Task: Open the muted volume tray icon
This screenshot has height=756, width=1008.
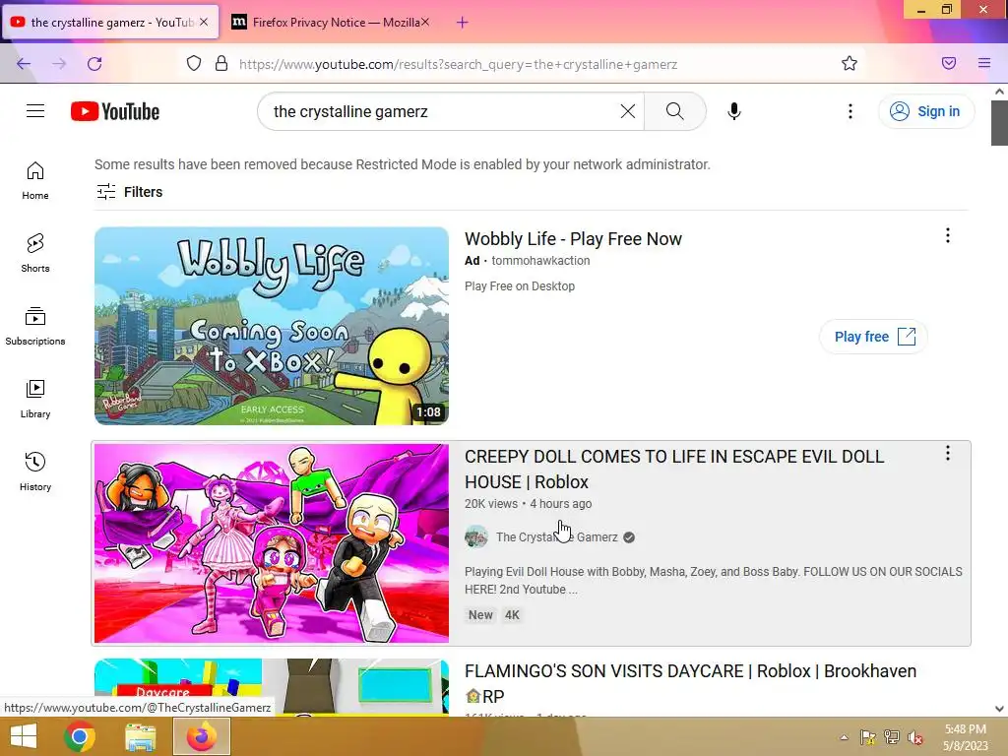Action: pos(914,737)
